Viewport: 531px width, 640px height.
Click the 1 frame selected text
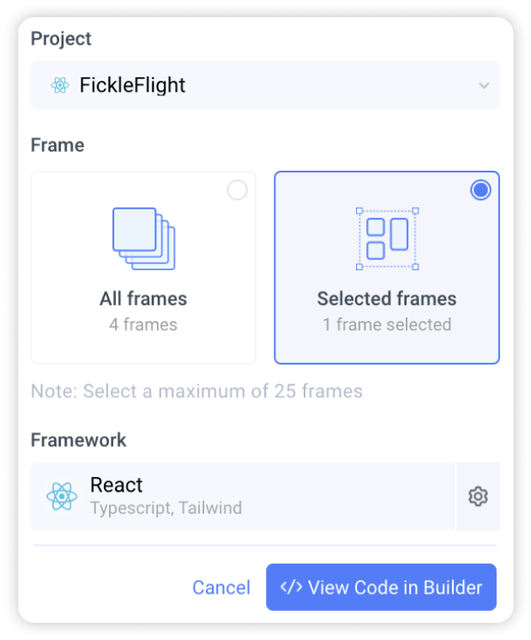pos(387,324)
